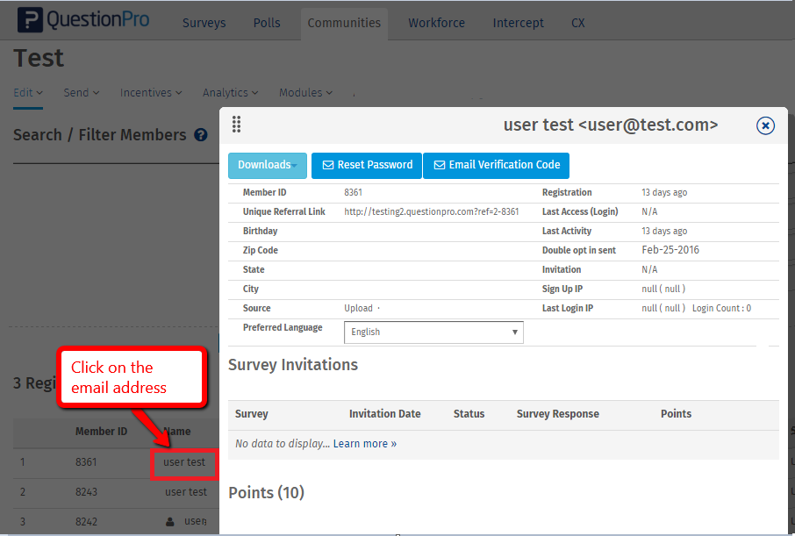Click the Member ID column header
795x536 pixels.
click(x=102, y=432)
